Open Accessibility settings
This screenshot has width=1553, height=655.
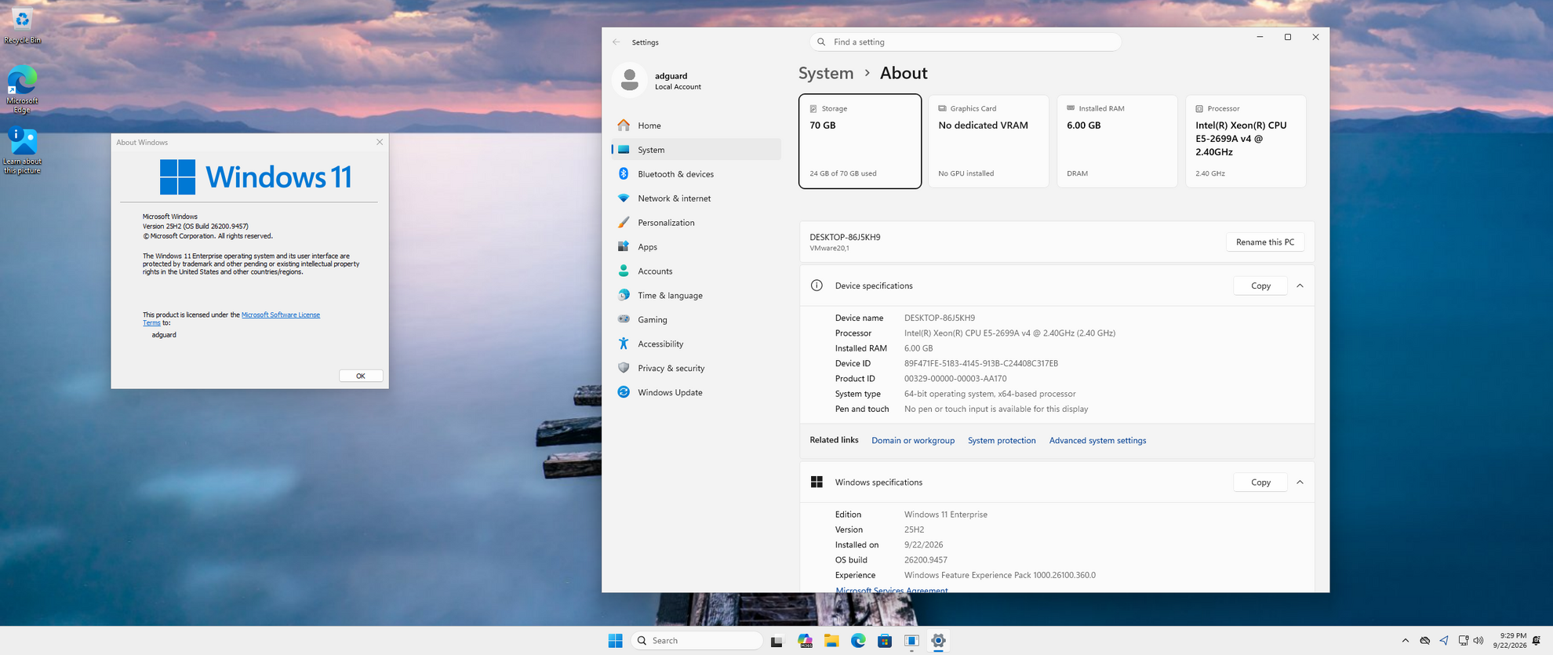(696, 344)
